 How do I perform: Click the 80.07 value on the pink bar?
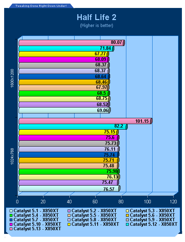(x=116, y=42)
